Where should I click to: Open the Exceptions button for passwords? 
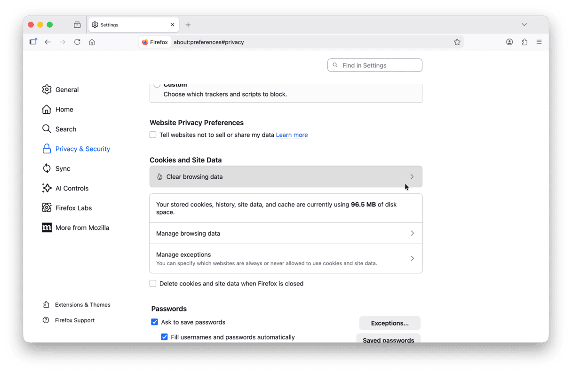[x=389, y=323]
